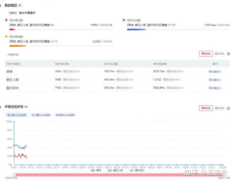The height and width of the screenshot is (182, 233).
Task: Switch 声量变化趋势 chart to 绝对占比
Action: coord(219,108)
